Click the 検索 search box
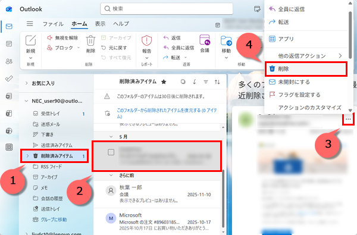This screenshot has width=357, height=235. click(x=167, y=9)
